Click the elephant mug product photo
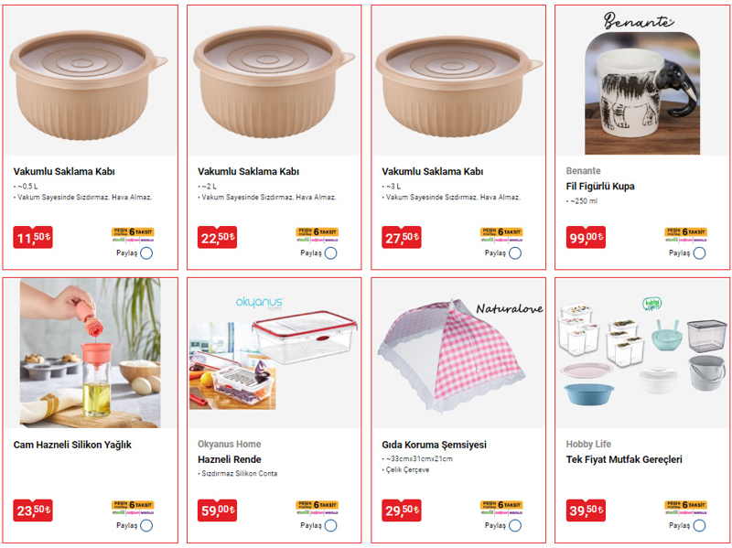The width and height of the screenshot is (732, 548). tap(642, 93)
